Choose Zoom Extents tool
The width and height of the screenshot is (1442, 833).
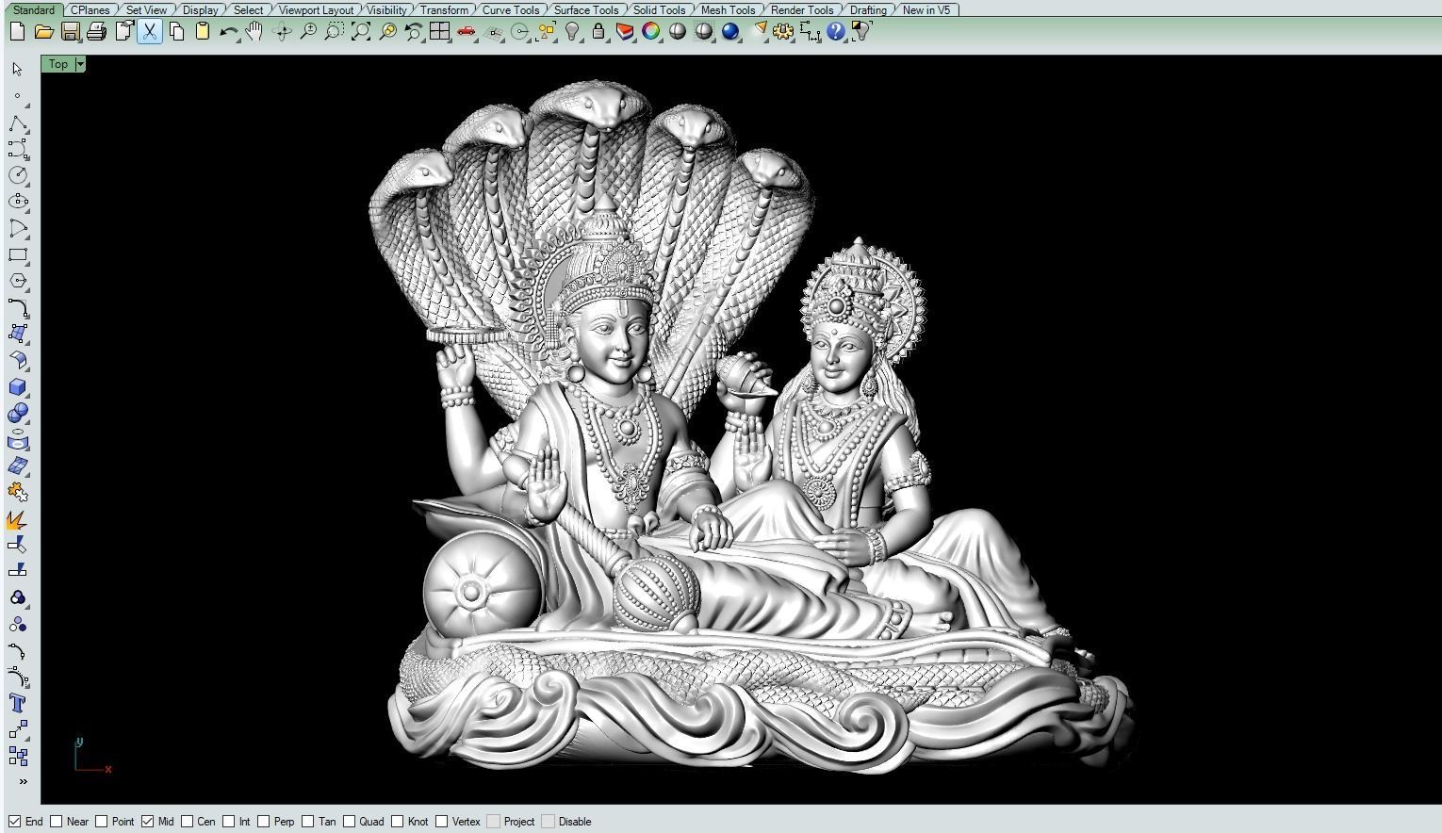360,31
